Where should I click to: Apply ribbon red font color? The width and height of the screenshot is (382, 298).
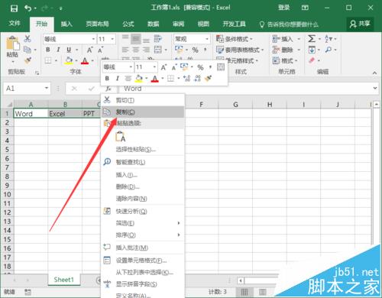pos(85,60)
